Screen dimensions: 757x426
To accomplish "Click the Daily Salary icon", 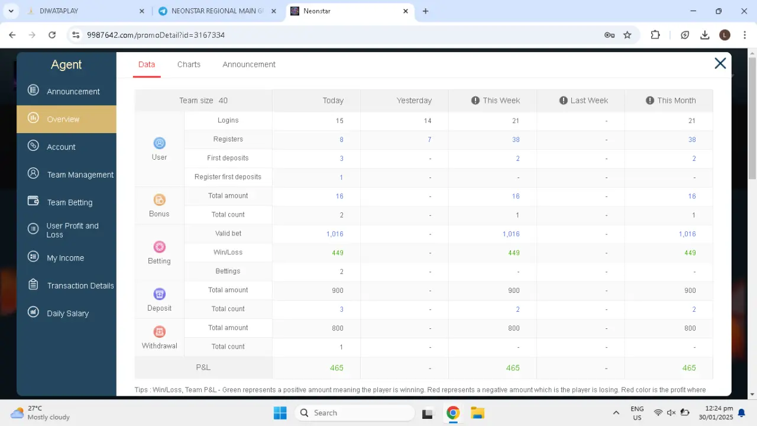I will coord(33,312).
